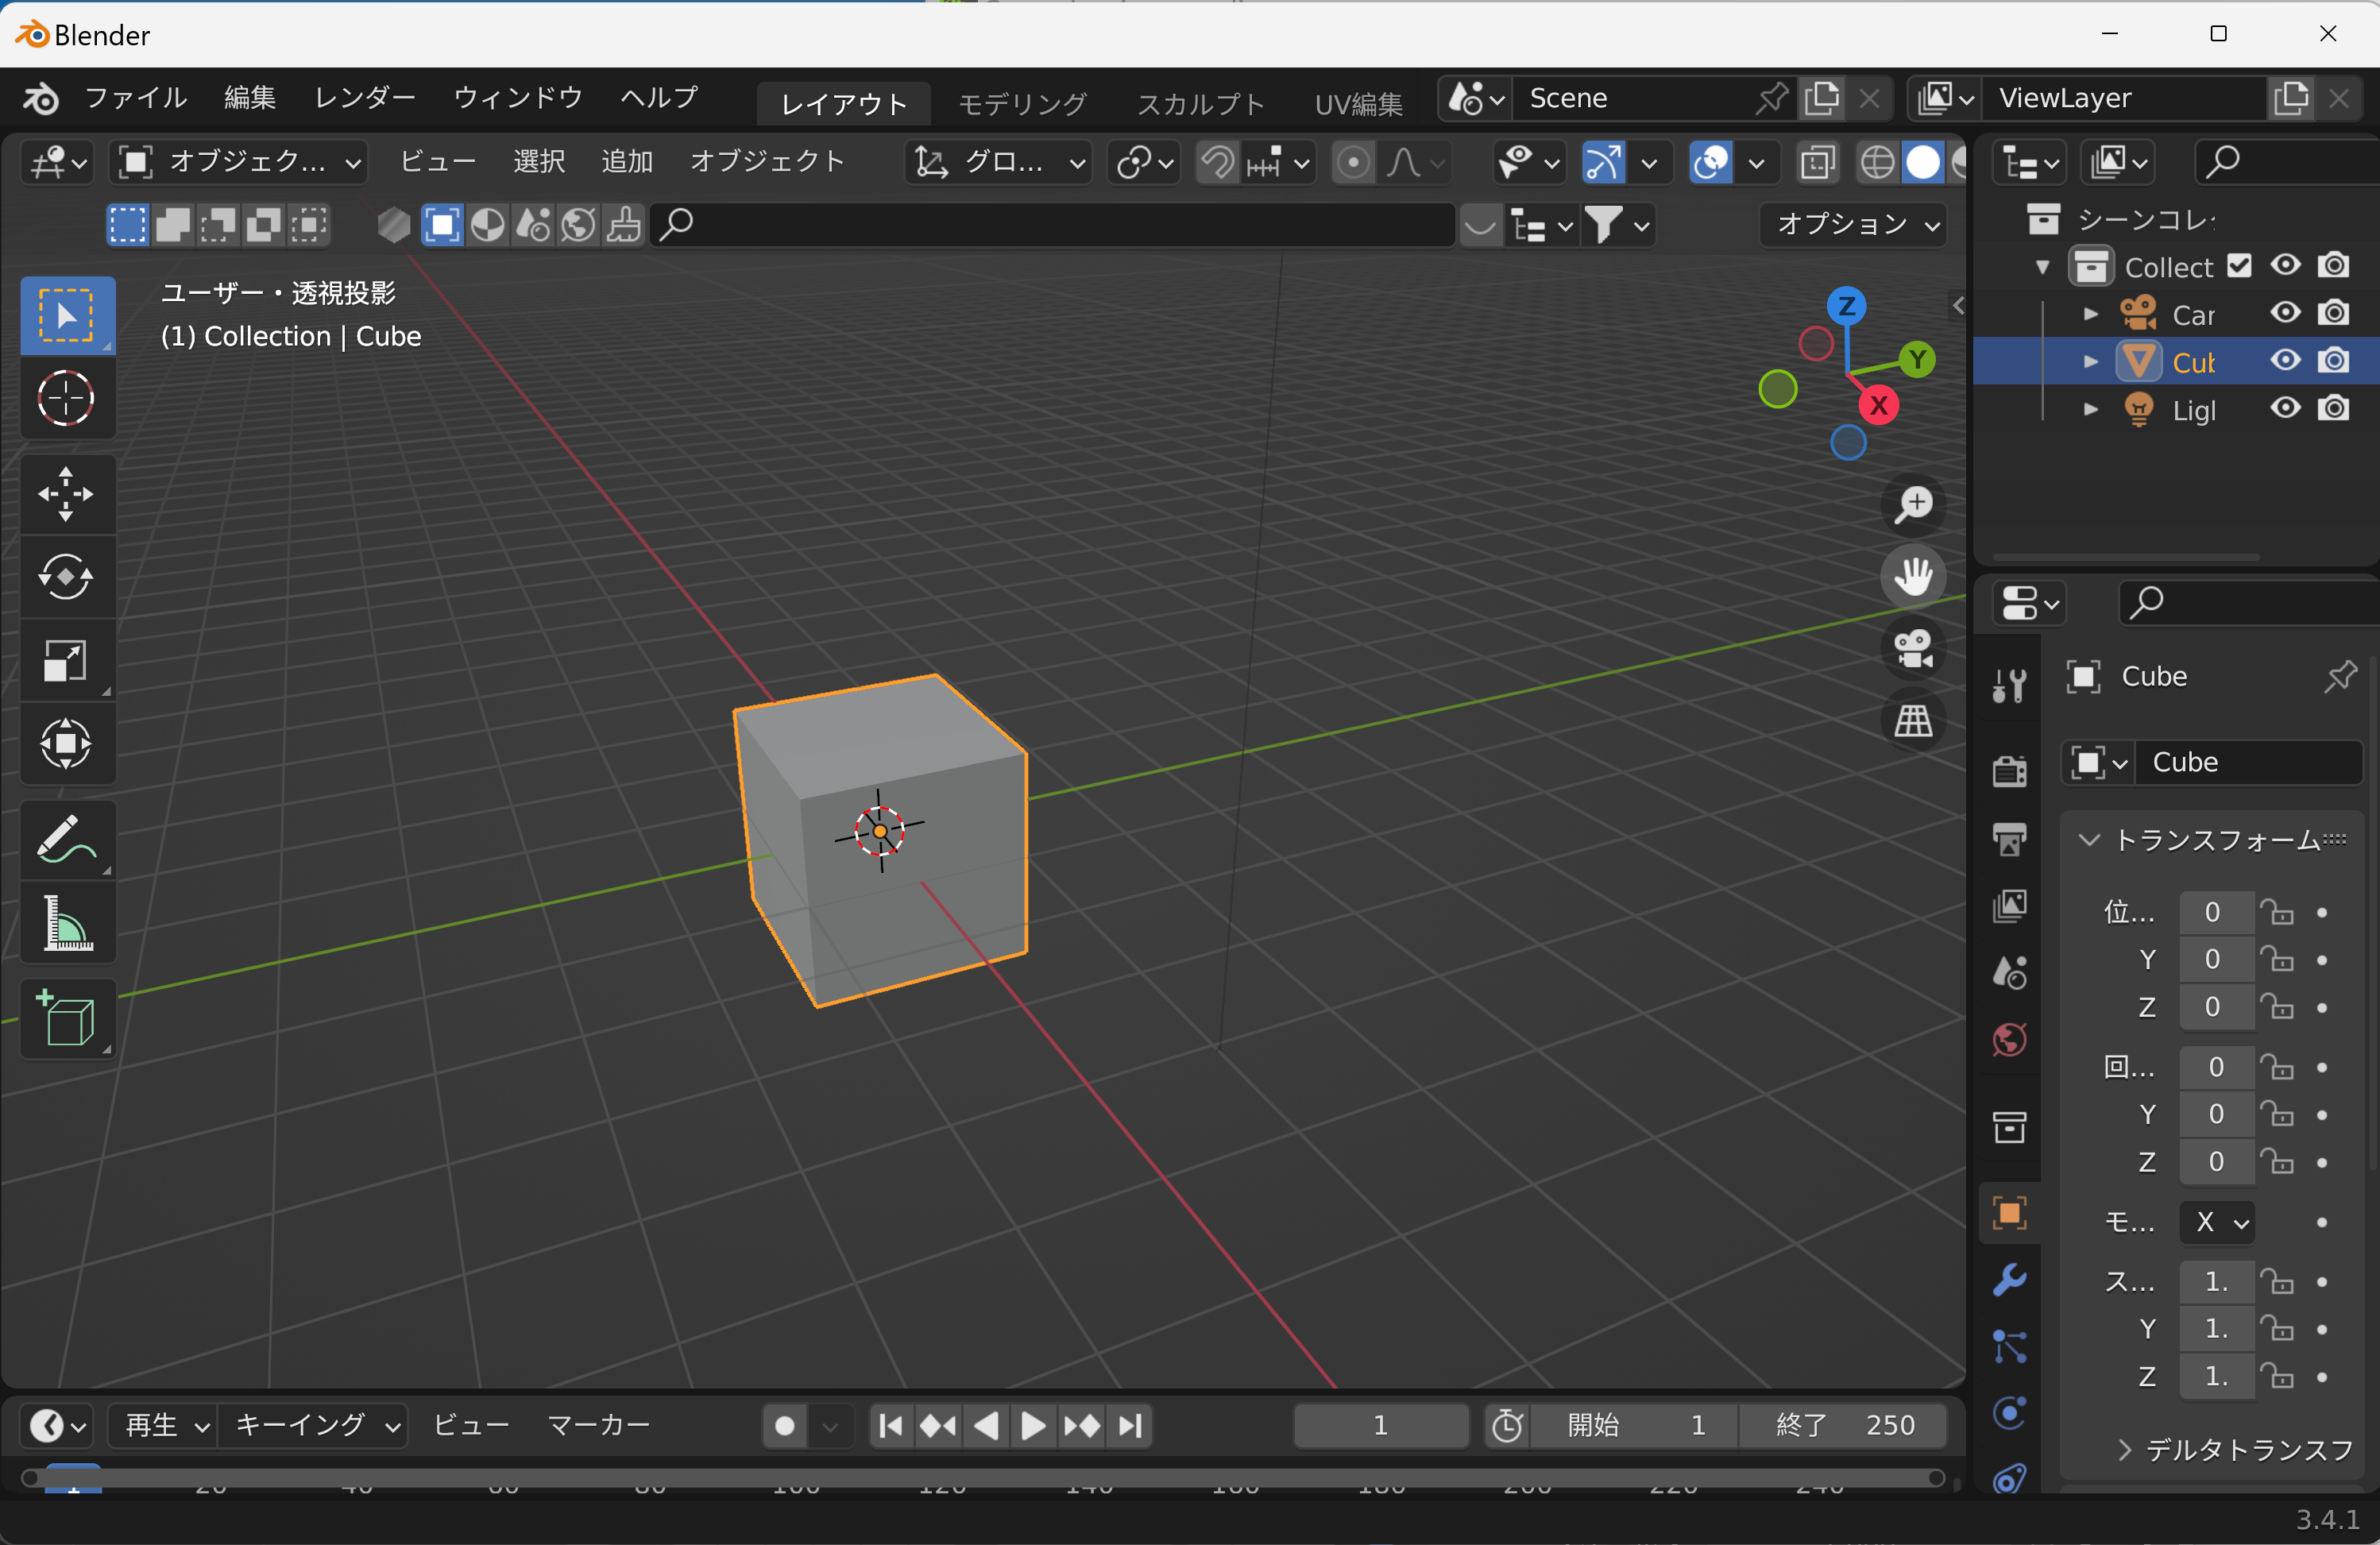This screenshot has height=1545, width=2380.
Task: Expand the Camera item in outliner
Action: [2090, 314]
